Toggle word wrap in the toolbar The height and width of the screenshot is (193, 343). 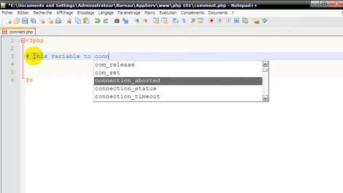[x=175, y=21]
